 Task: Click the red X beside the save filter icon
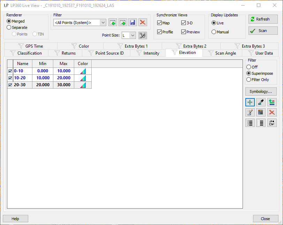click(142, 23)
